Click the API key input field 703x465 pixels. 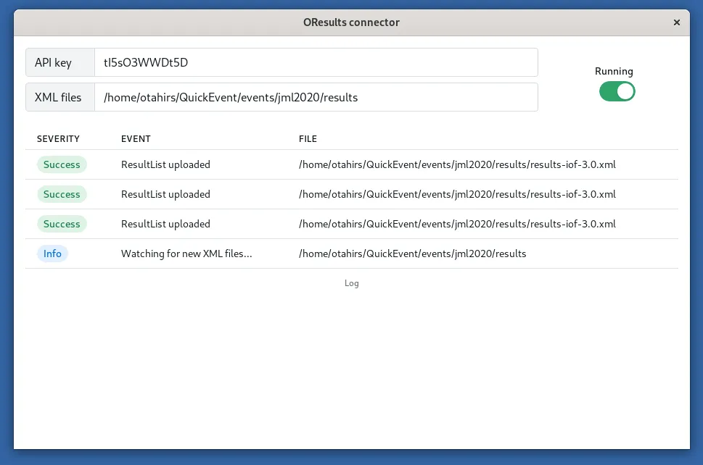[316, 62]
